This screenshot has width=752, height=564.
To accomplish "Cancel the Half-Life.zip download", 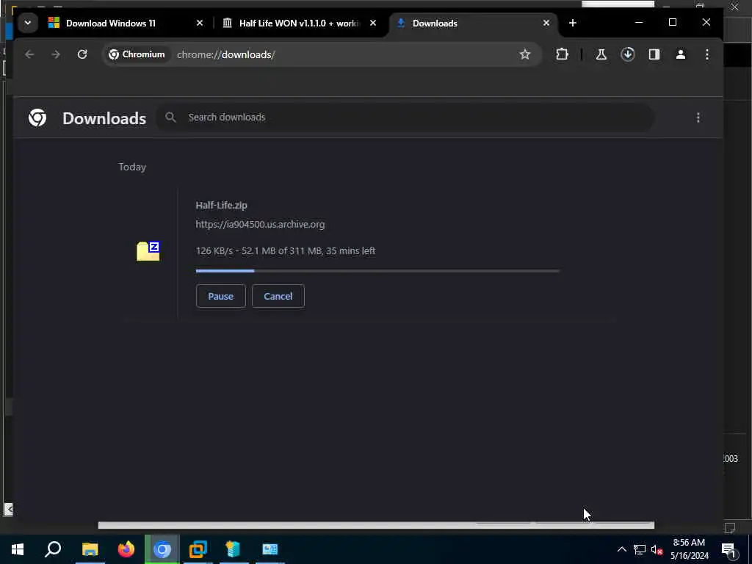I will 278,296.
